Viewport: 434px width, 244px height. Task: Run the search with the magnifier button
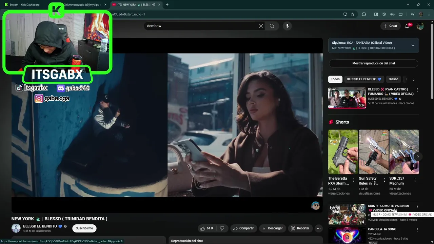click(x=272, y=26)
